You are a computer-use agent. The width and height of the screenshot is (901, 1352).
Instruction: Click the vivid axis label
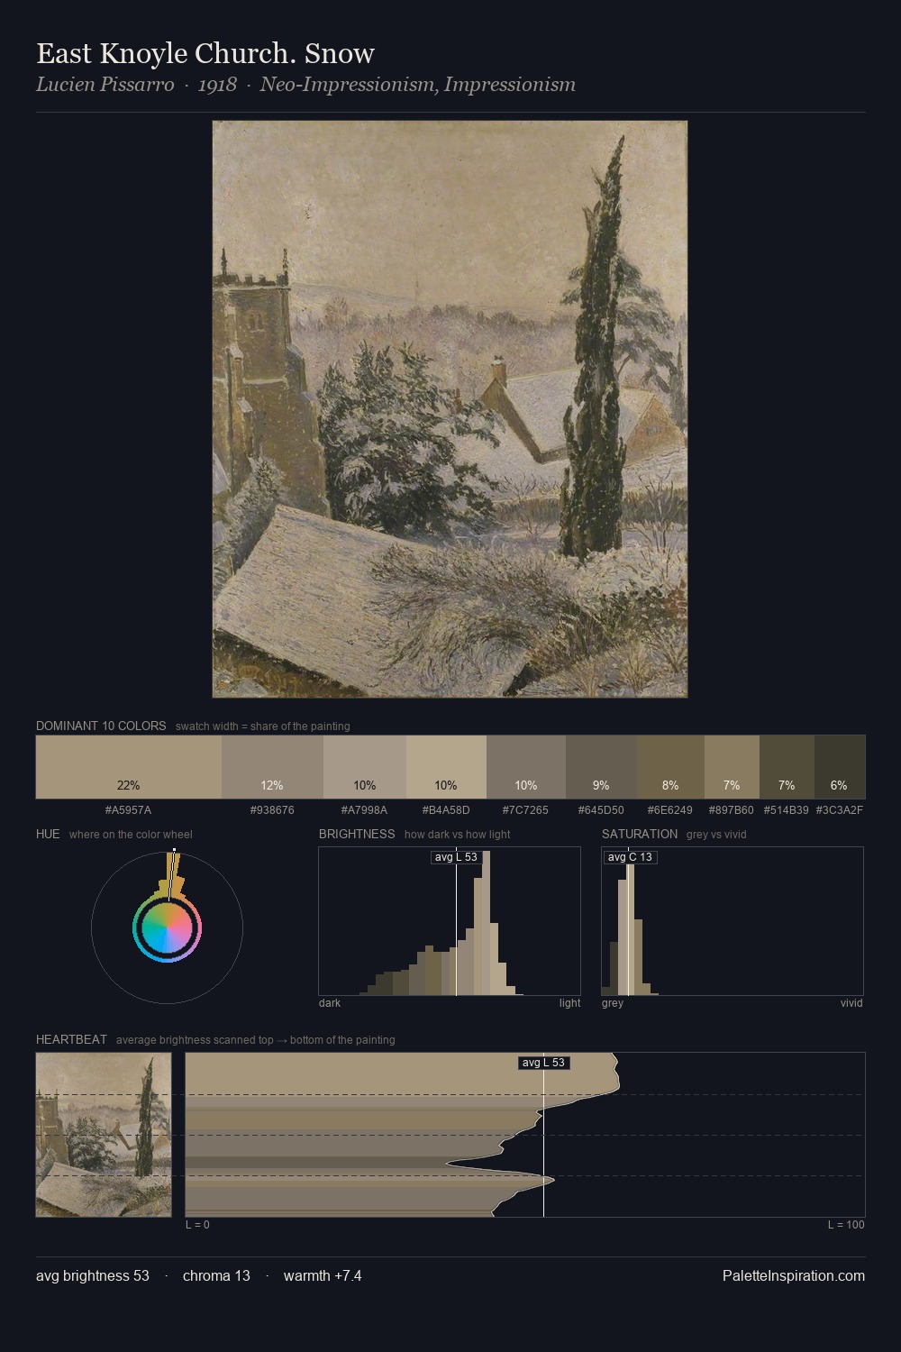(x=851, y=1003)
